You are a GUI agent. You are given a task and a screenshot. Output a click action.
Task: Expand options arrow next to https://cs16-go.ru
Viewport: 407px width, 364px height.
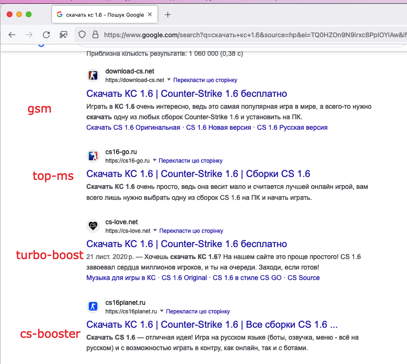155,160
